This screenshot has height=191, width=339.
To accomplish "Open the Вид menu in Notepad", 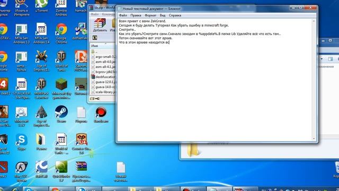I will (x=163, y=15).
